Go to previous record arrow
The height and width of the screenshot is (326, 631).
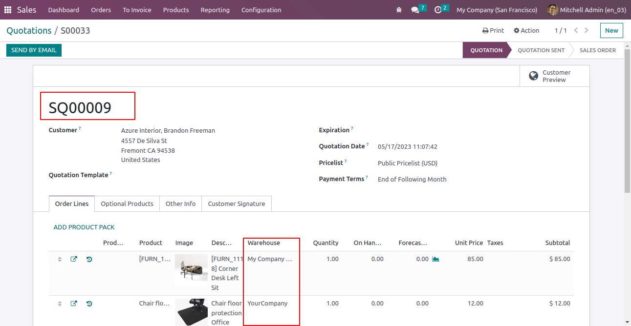point(576,30)
